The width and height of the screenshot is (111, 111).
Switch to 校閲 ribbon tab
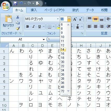[x=104, y=10]
